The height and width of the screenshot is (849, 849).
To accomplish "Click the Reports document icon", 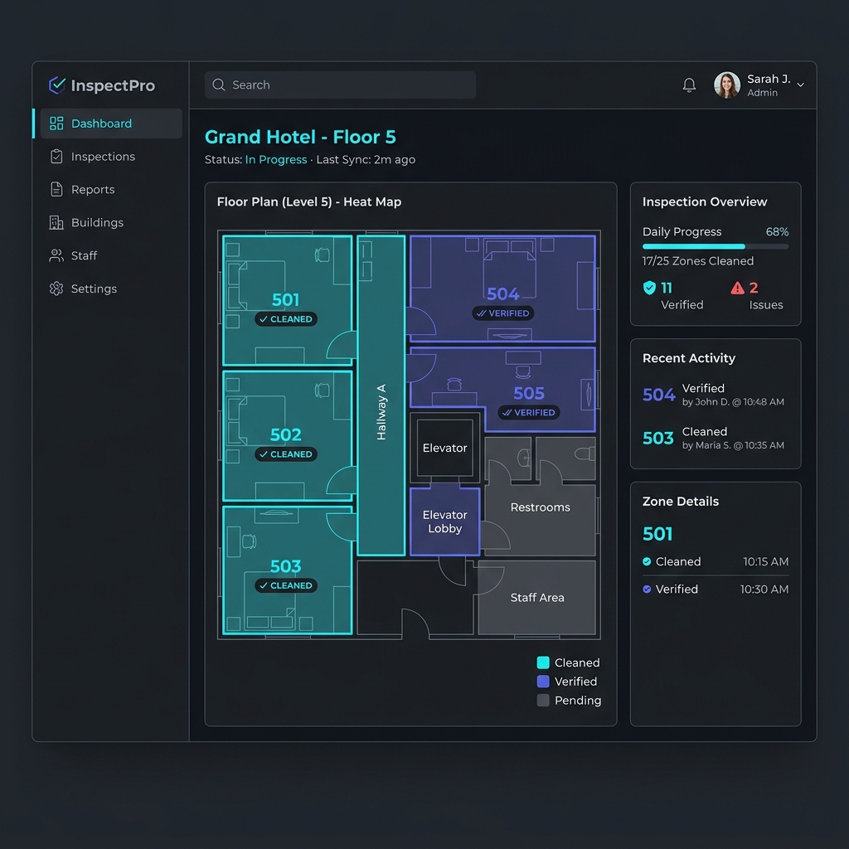I will (x=56, y=190).
